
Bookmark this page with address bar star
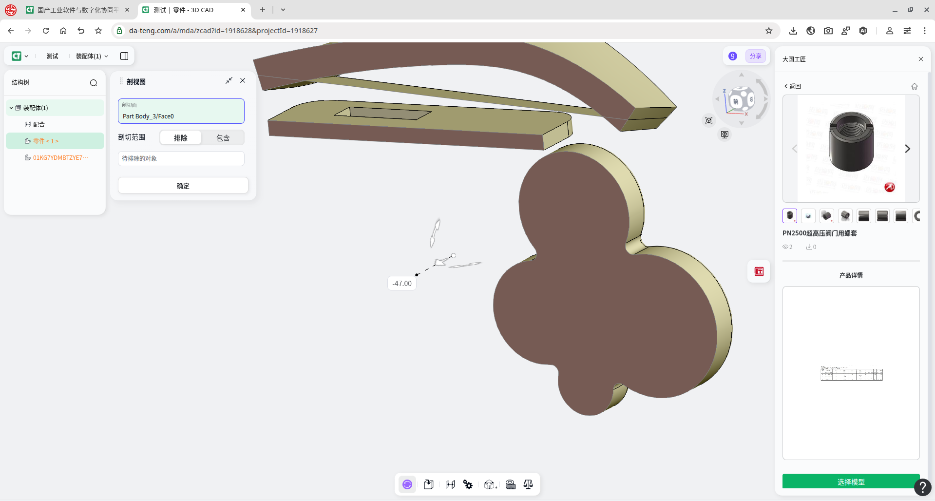[x=769, y=31]
